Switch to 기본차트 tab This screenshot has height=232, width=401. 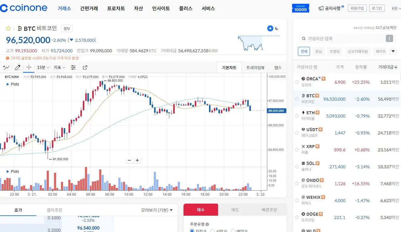tap(229, 68)
